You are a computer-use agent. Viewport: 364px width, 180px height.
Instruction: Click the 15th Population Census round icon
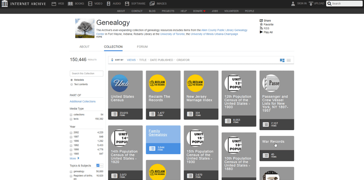[195, 138]
